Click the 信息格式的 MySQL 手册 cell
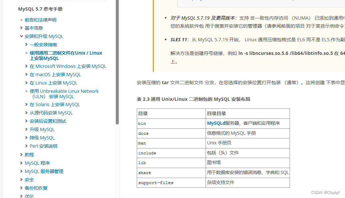This screenshot has width=345, height=198. (x=248, y=133)
